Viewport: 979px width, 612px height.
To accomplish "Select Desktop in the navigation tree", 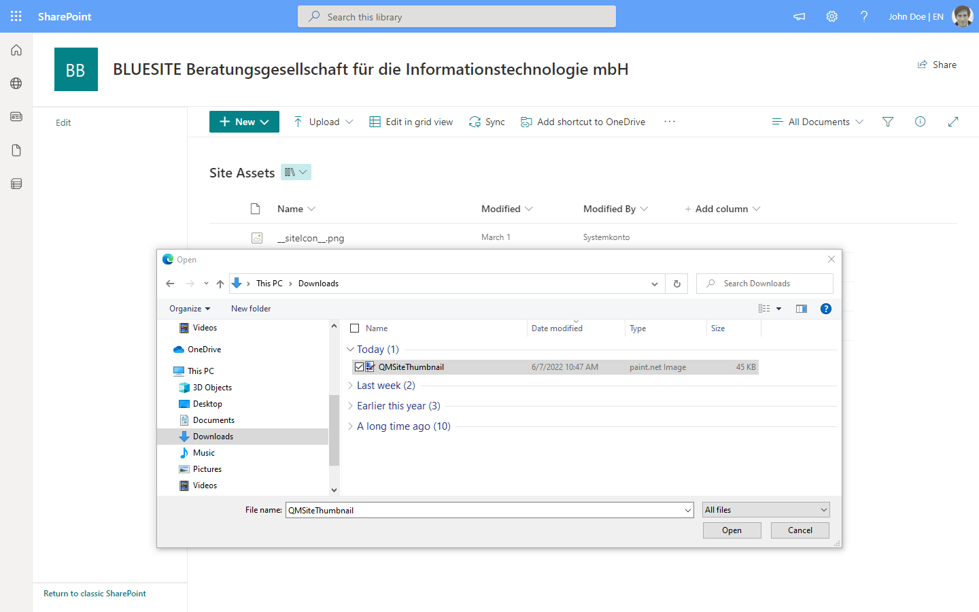I will (x=201, y=404).
